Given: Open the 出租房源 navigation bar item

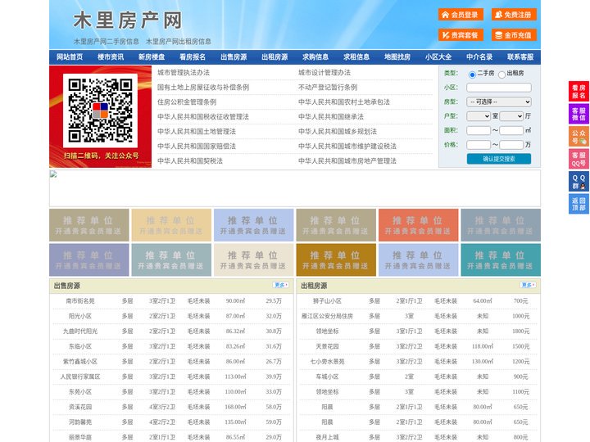Looking at the screenshot, I should [275, 57].
